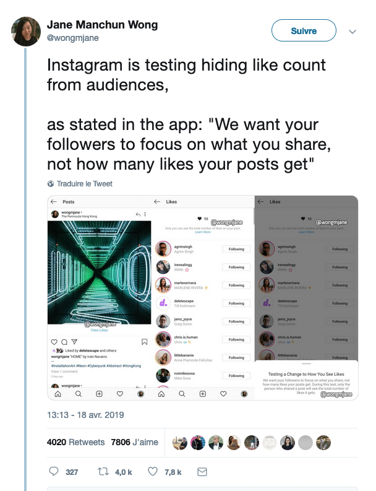The image size is (376, 491).
Task: Expand the tweet options chevron menu
Action: tap(352, 32)
